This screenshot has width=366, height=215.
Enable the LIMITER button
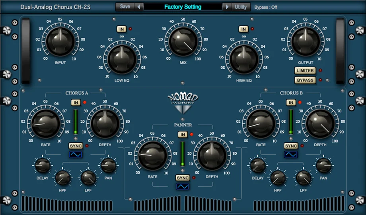(x=305, y=70)
